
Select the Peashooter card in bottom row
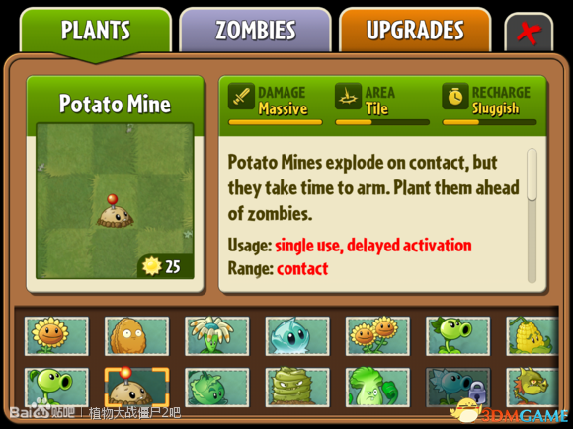click(56, 387)
